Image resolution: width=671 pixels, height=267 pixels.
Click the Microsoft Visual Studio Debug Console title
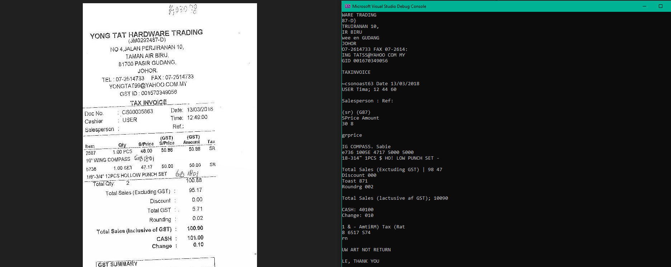(389, 6)
